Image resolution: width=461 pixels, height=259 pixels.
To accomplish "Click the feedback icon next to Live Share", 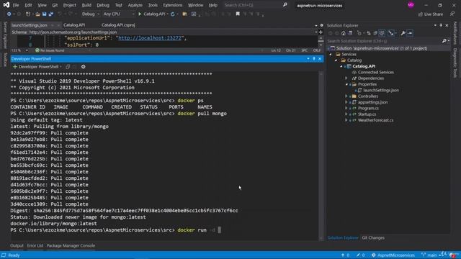I will pyautogui.click(x=452, y=14).
